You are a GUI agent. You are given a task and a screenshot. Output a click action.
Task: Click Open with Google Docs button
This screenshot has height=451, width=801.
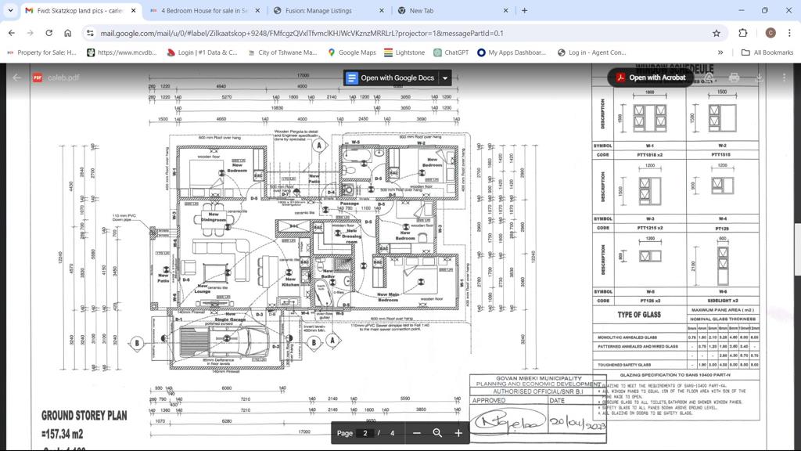coord(390,78)
